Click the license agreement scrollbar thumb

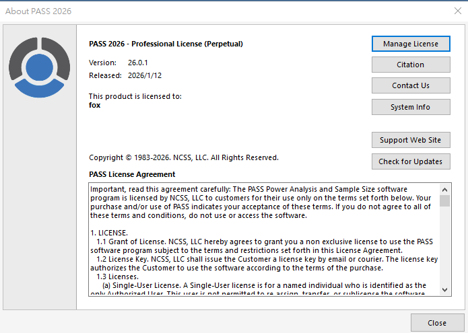(x=444, y=200)
